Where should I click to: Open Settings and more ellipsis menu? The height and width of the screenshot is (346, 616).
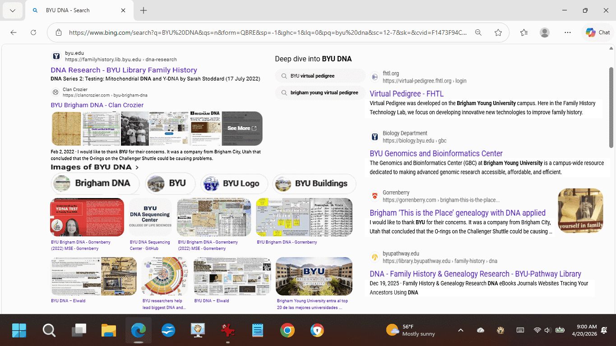(x=568, y=32)
